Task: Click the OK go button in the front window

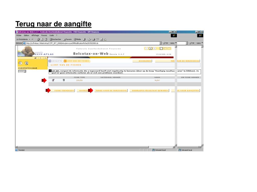Action: 166,43
